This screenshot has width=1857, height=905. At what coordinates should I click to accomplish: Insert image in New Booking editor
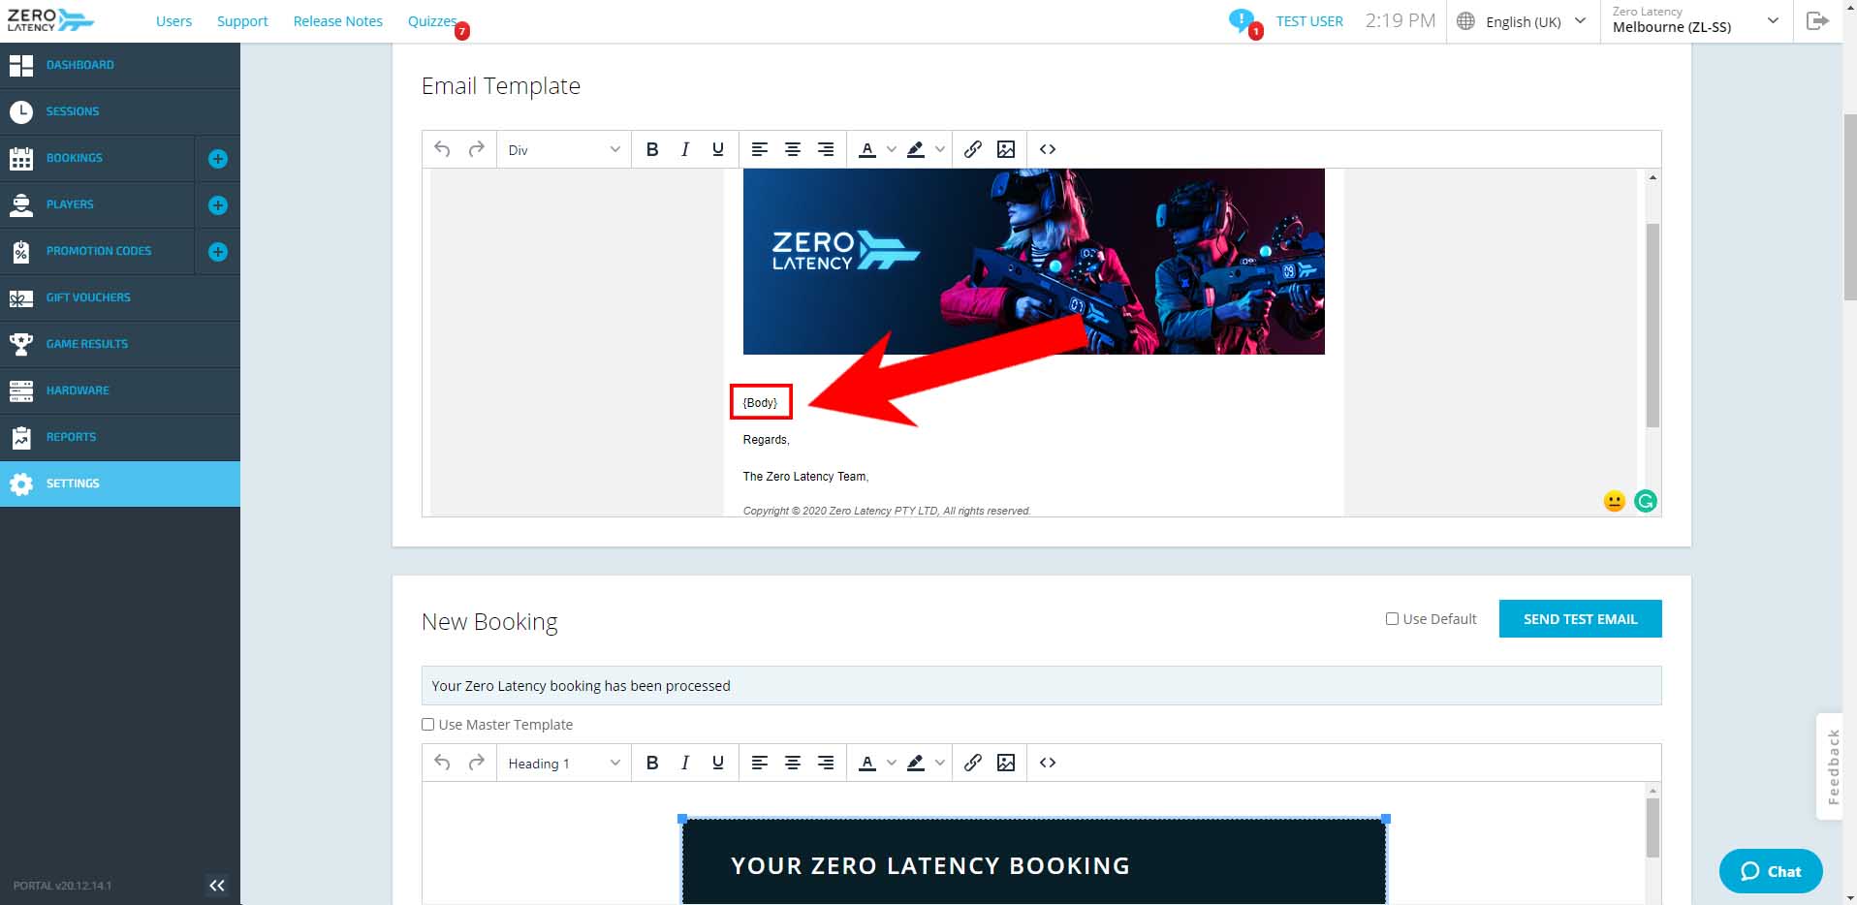tap(1006, 763)
